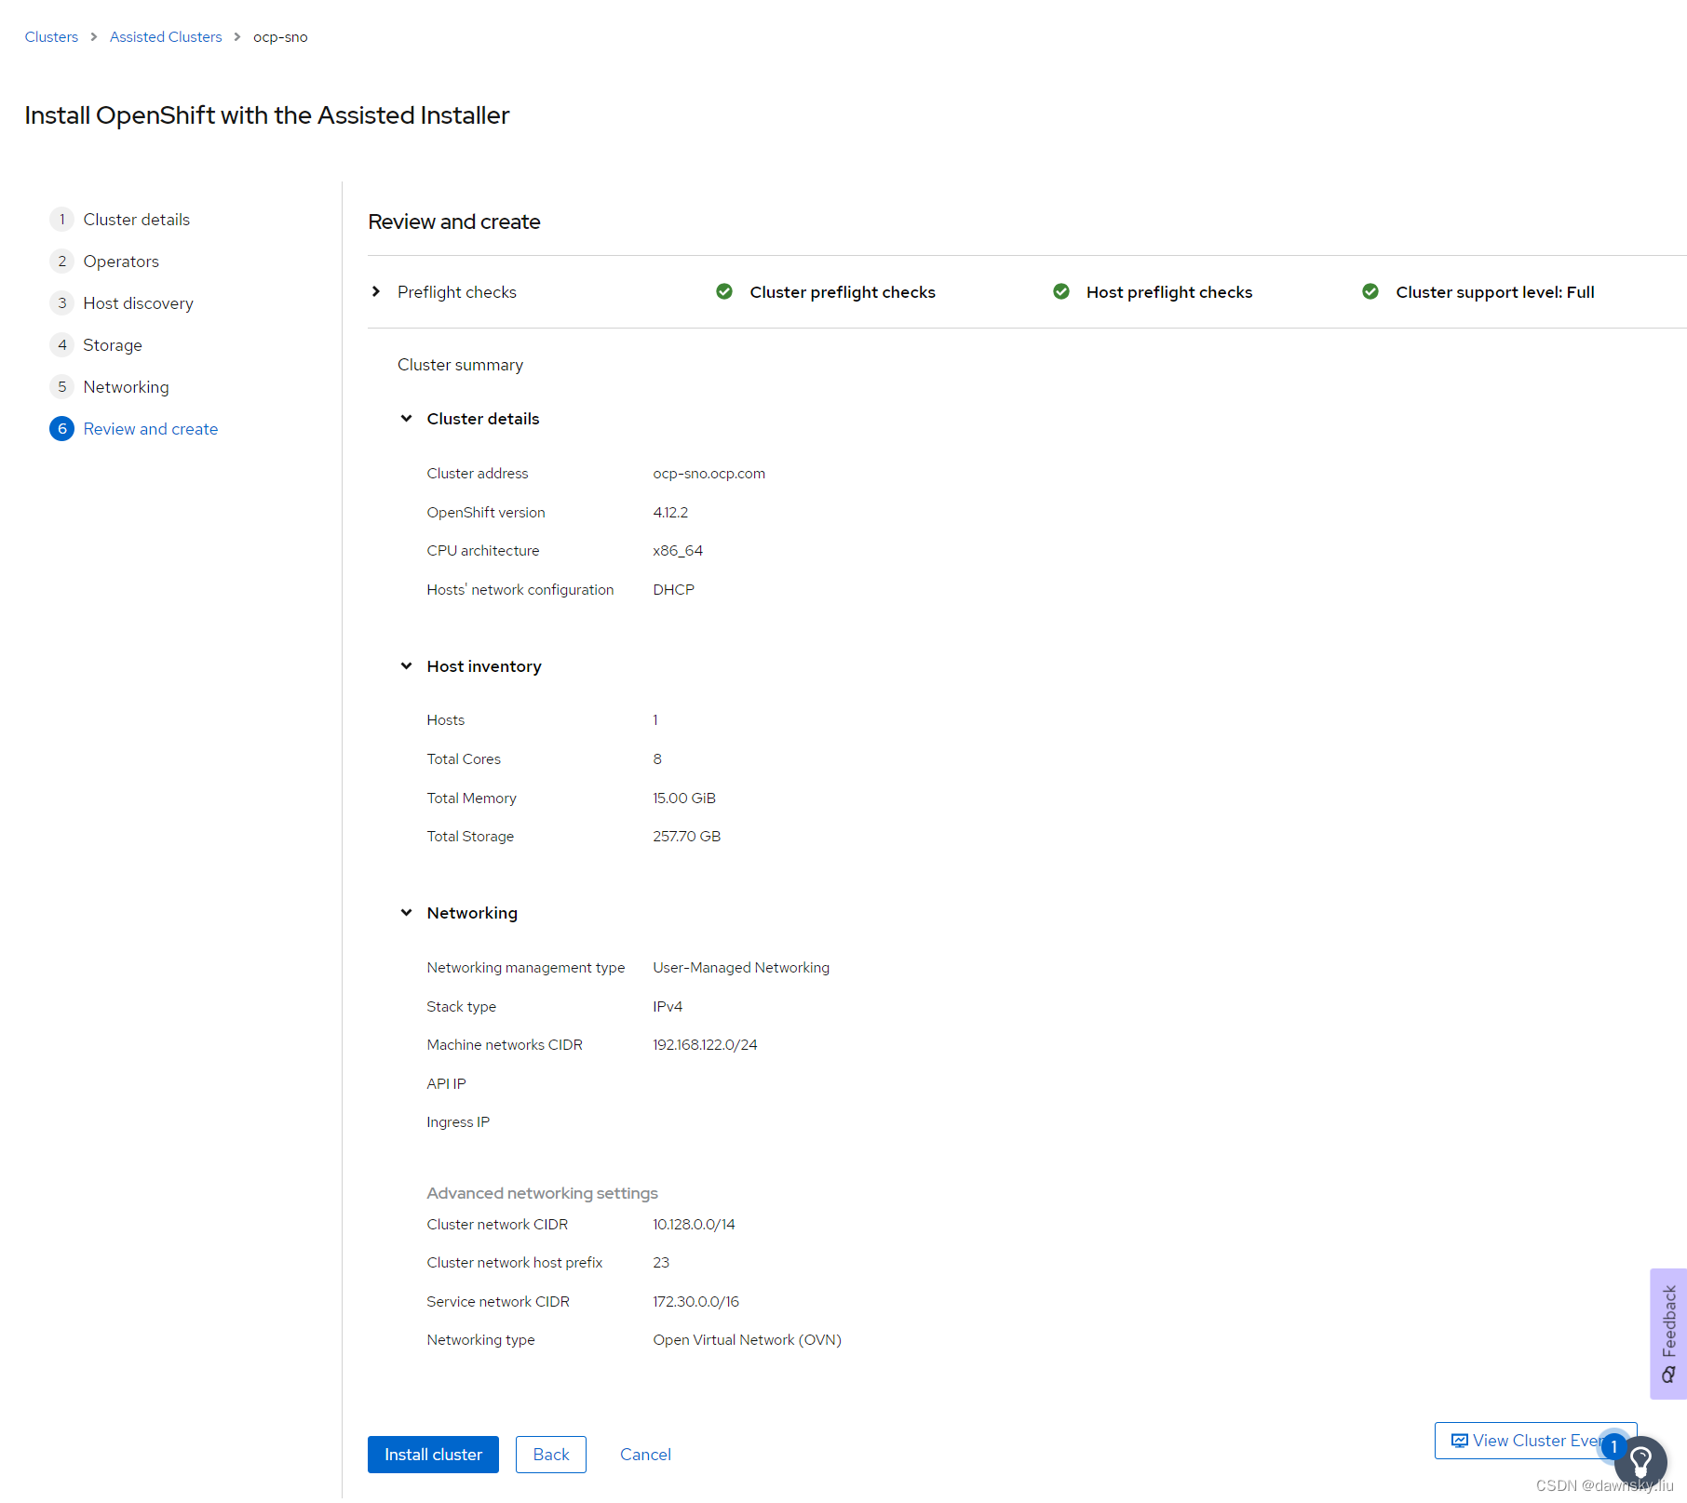Click Service network CIDR 172.30.0.0/16
This screenshot has height=1503, width=1687.
[x=695, y=1302]
